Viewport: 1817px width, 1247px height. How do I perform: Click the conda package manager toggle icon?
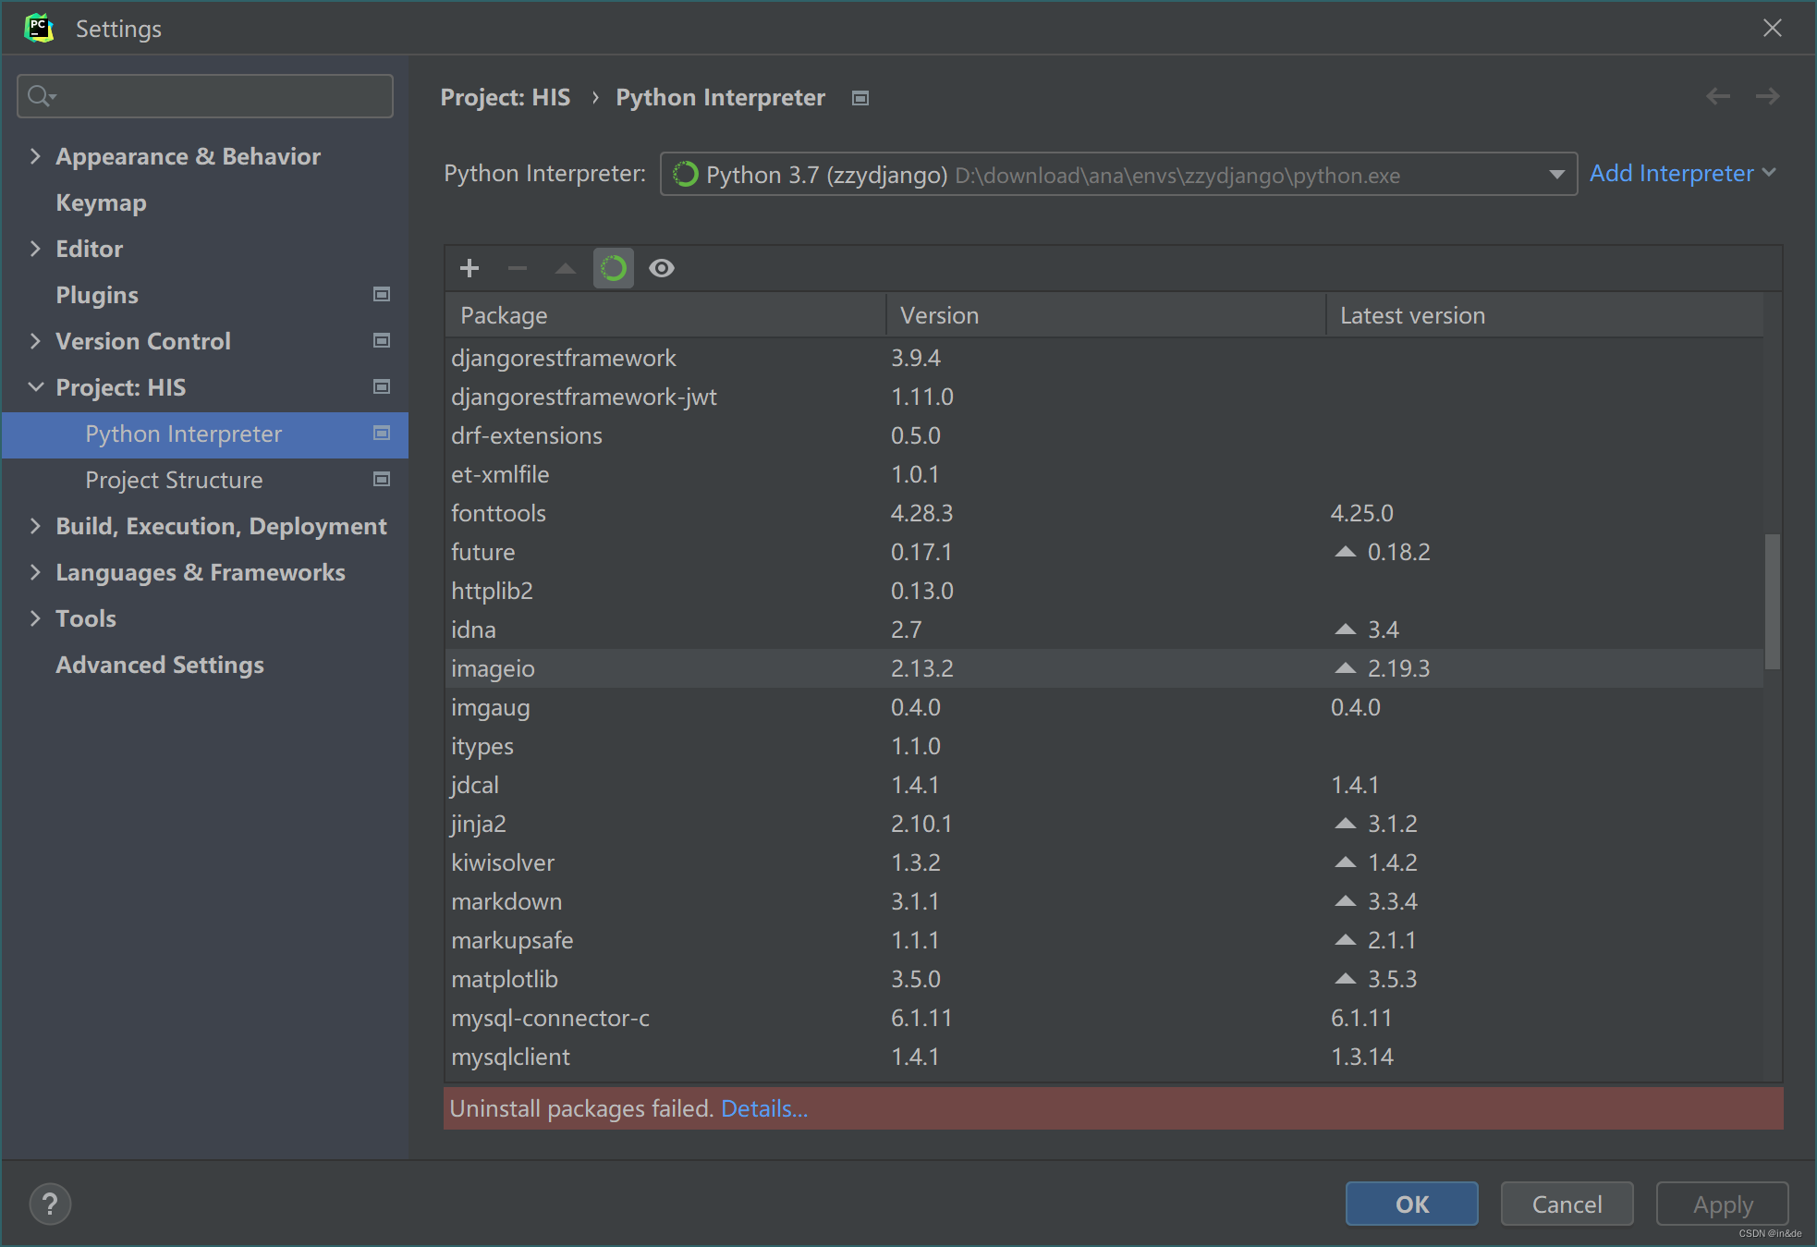[614, 268]
